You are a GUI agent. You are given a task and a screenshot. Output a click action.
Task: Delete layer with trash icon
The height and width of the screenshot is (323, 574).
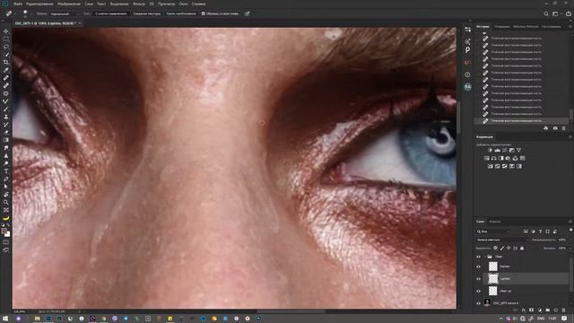pyautogui.click(x=564, y=310)
